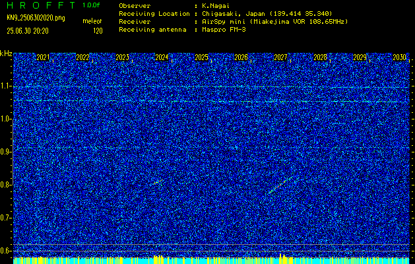Select the version label 1.0.0f
Viewport: 415px width, 264px height.
click(x=91, y=5)
